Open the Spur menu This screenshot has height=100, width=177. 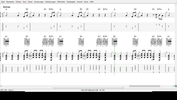[25, 2]
